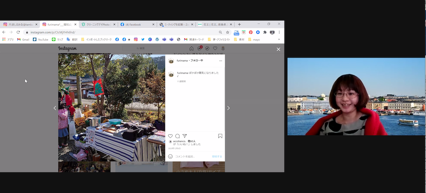This screenshot has height=193, width=426.
Task: Open the emoji picker in comment box
Action: [x=170, y=156]
